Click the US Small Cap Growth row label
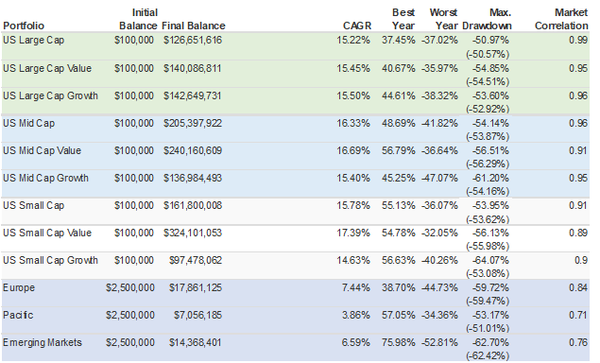 pyautogui.click(x=50, y=260)
